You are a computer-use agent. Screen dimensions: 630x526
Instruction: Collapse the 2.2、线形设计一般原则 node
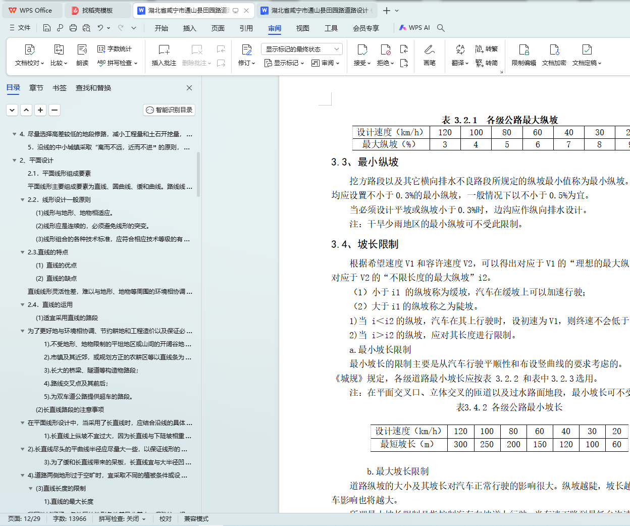click(x=22, y=200)
